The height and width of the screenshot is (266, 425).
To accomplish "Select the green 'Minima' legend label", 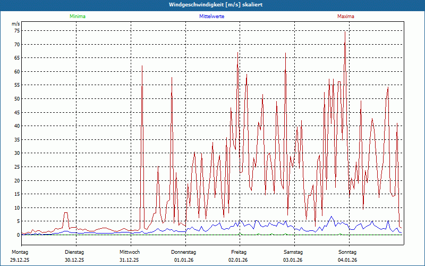I will [x=78, y=16].
